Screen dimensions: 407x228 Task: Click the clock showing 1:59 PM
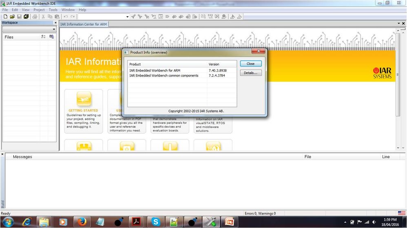(390, 220)
